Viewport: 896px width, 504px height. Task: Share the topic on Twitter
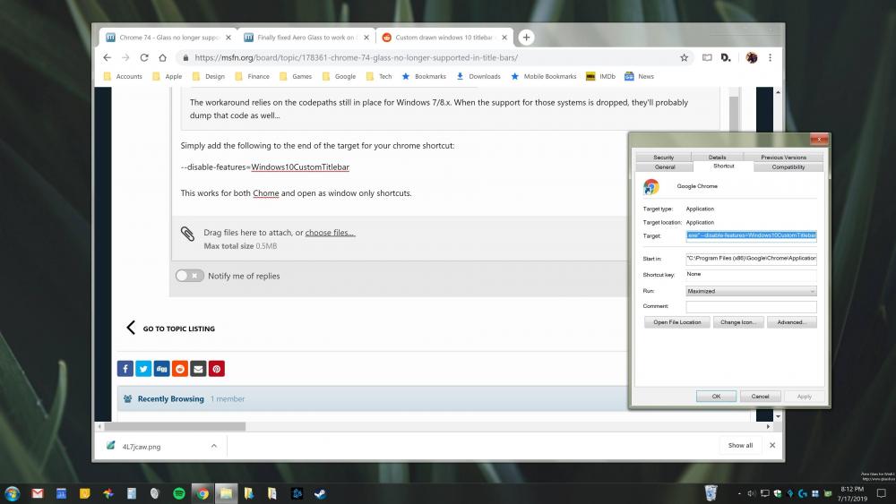coord(143,368)
